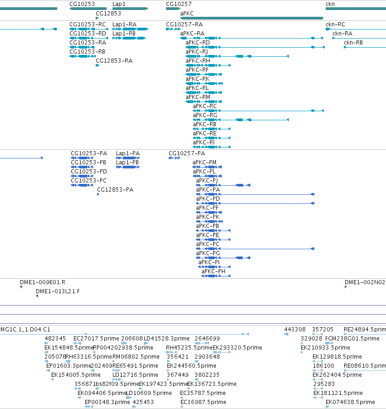Click the 443308 EST label
Image resolution: width=386 pixels, height=409 pixels.
coord(295,330)
